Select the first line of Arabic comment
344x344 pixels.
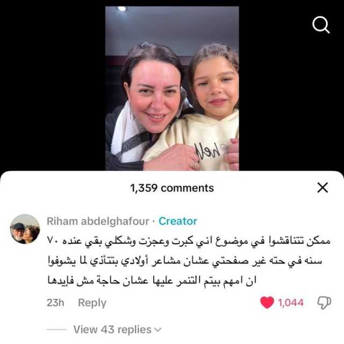point(189,241)
